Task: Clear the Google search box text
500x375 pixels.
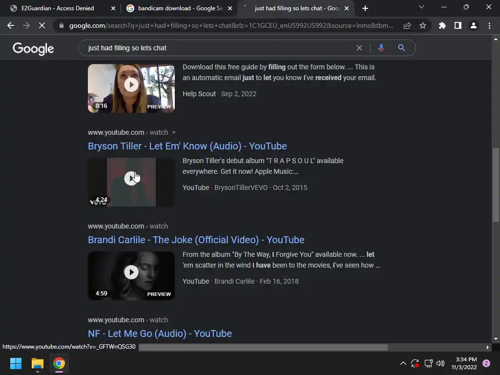Action: tap(359, 48)
